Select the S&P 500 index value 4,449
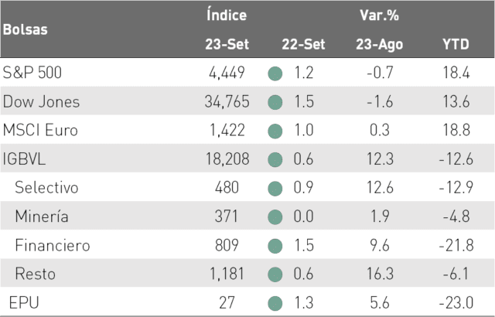The width and height of the screenshot is (495, 317). click(227, 73)
